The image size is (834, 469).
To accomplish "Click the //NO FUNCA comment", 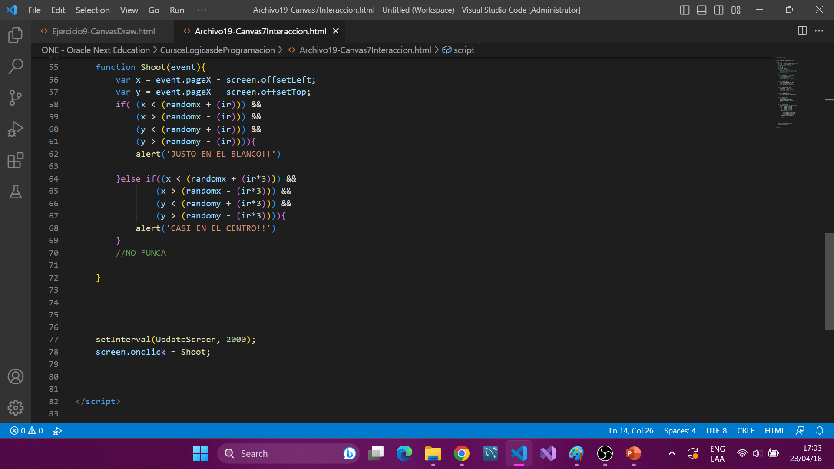I will tap(141, 253).
